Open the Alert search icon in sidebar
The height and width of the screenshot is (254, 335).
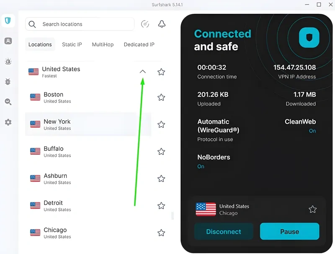[x=8, y=101]
